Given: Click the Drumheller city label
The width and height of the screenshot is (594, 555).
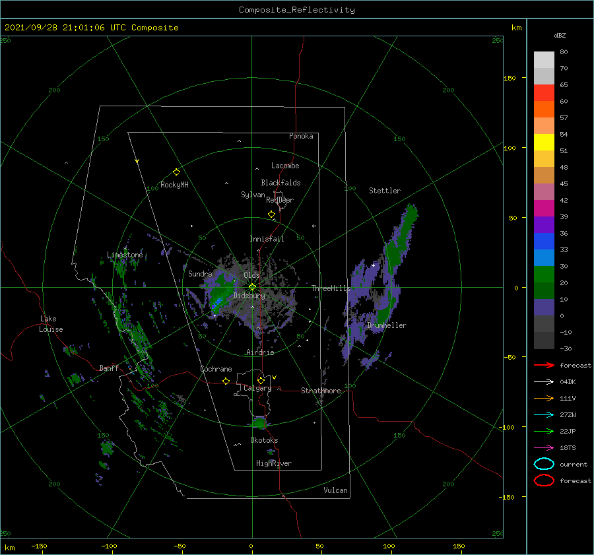Looking at the screenshot, I should (387, 325).
